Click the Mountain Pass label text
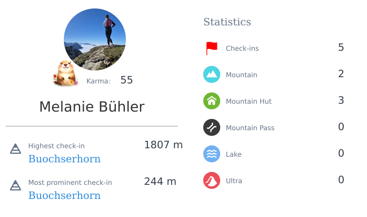The image size is (367, 217). [250, 128]
